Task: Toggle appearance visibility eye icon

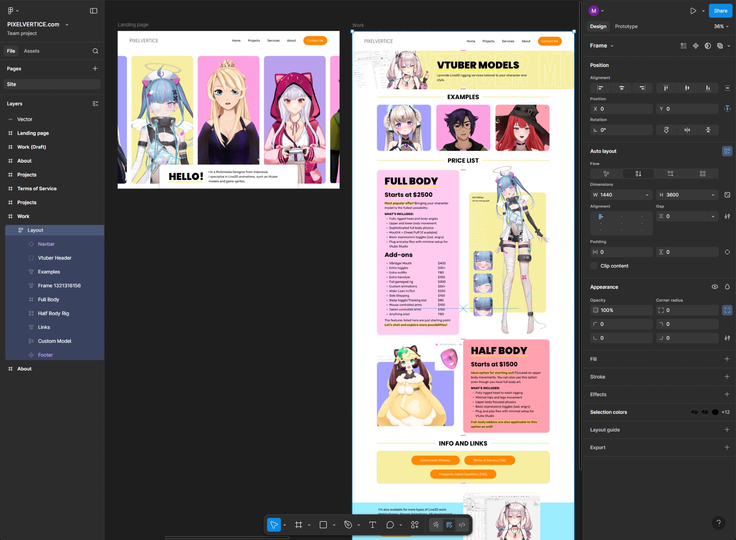Action: (715, 287)
